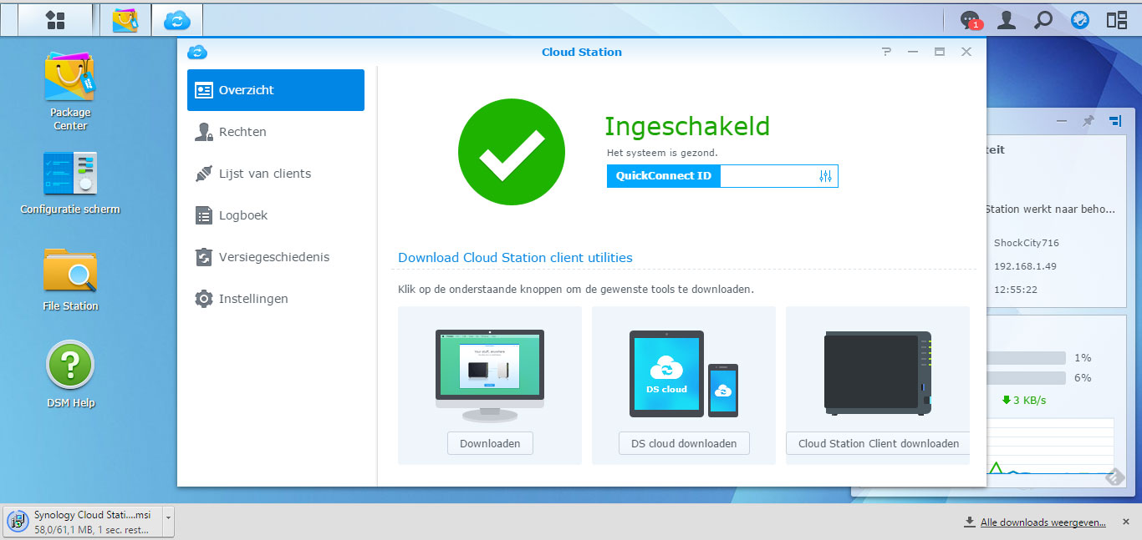Click the widget panel resize corner icon
This screenshot has width=1142, height=540.
tap(1114, 477)
